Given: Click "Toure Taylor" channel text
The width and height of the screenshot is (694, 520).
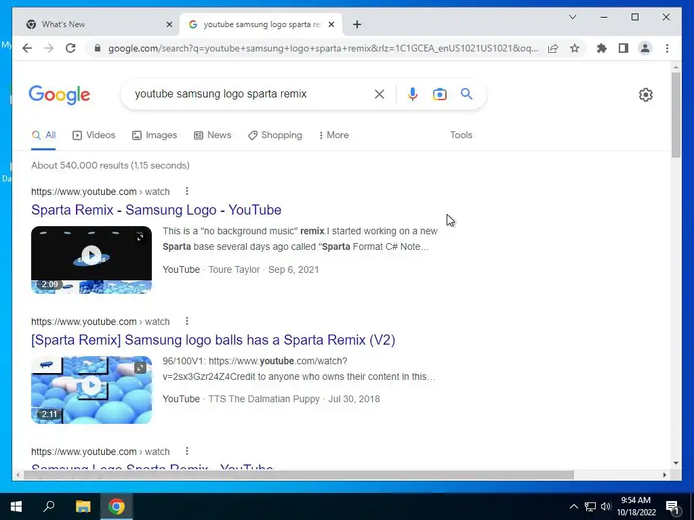Looking at the screenshot, I should click(x=234, y=269).
